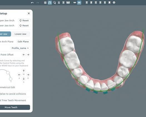The width and height of the screenshot is (146, 117).
Task: Click the 'Time Teeth Movement' option text
Action: [x=14, y=100]
